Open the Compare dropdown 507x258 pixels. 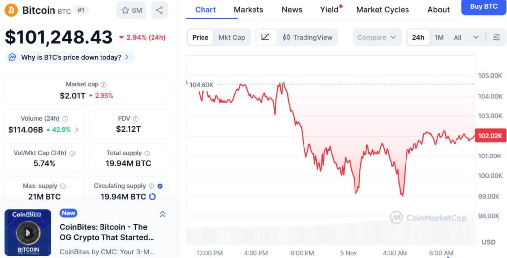coord(377,37)
